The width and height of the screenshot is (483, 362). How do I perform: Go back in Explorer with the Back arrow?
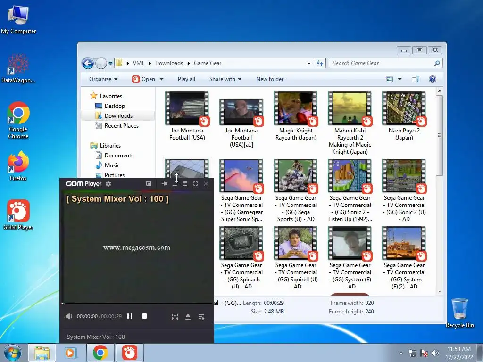[88, 64]
